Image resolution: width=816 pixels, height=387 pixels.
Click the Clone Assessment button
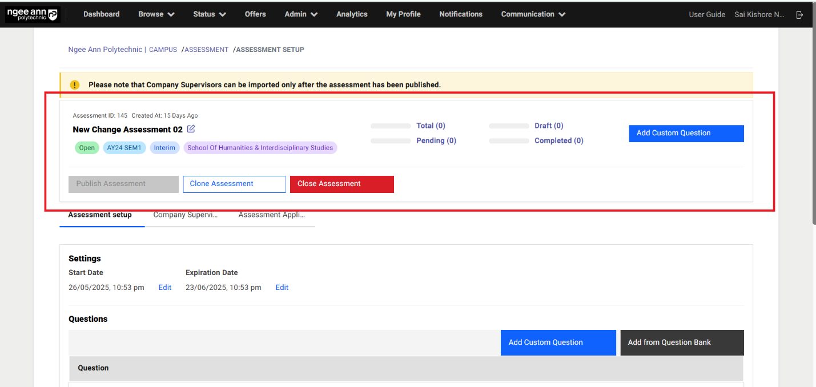point(234,184)
